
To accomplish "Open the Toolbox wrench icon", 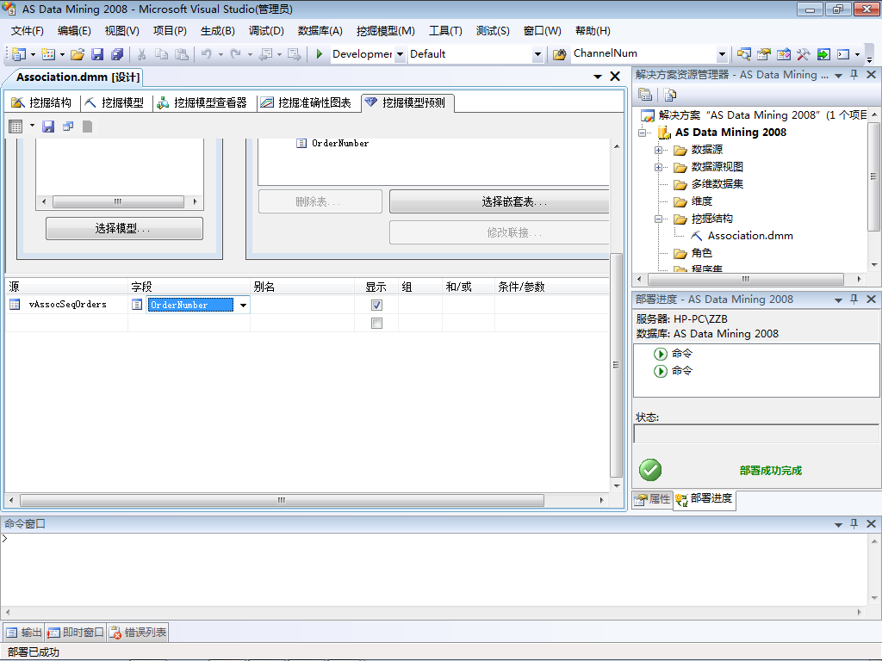I will (x=804, y=54).
